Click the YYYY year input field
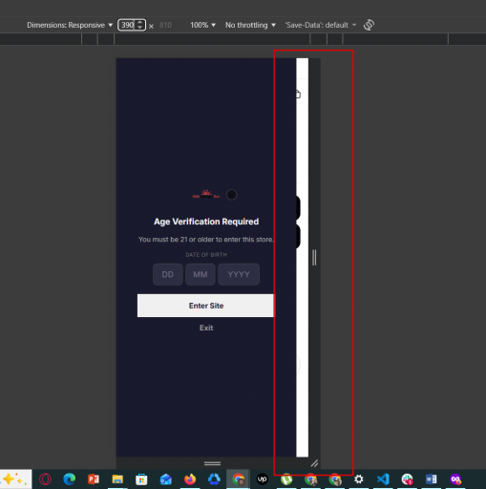 pyautogui.click(x=239, y=274)
